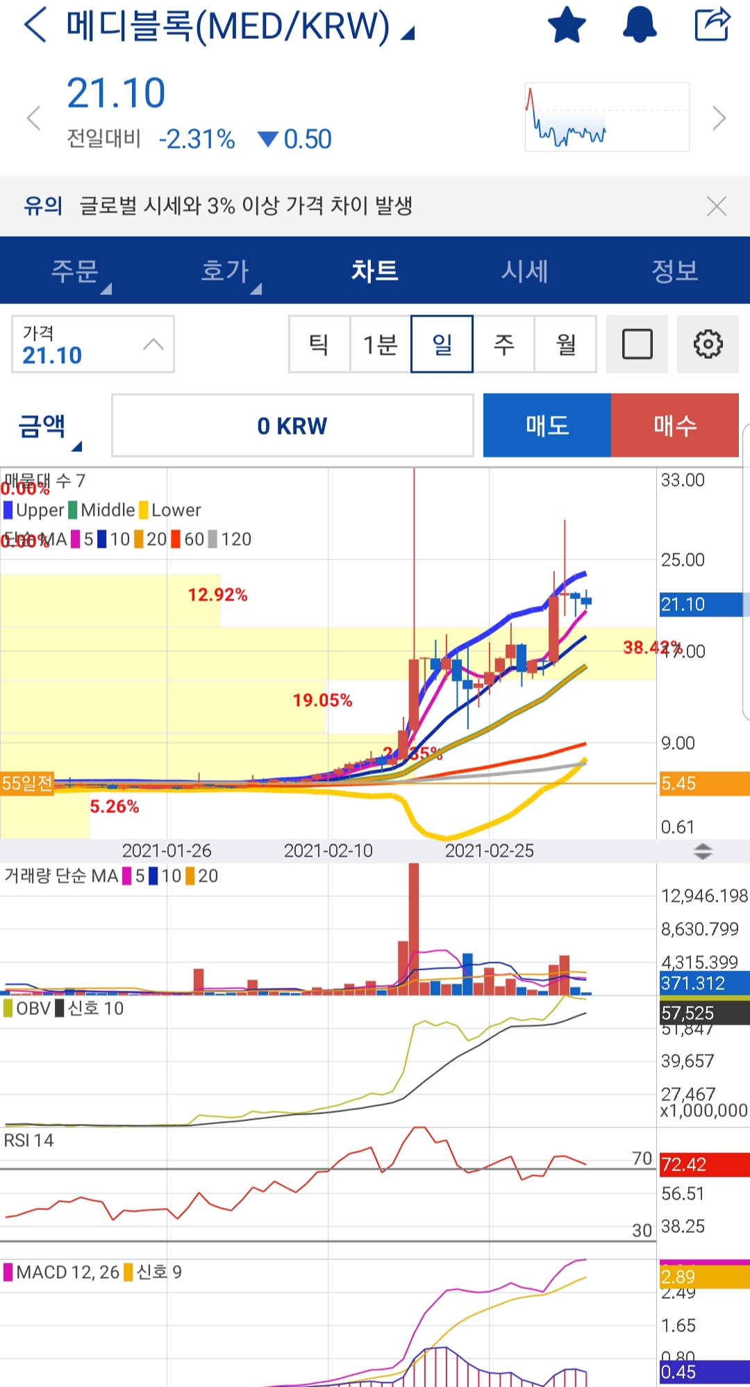The height and width of the screenshot is (1387, 750).
Task: Tap the -2.31% change percentage
Action: pyautogui.click(x=197, y=140)
